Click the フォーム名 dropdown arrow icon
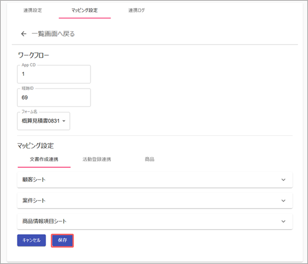 pos(64,121)
